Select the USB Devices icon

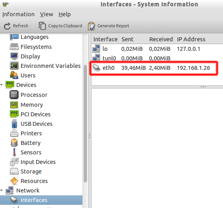coord(14,124)
